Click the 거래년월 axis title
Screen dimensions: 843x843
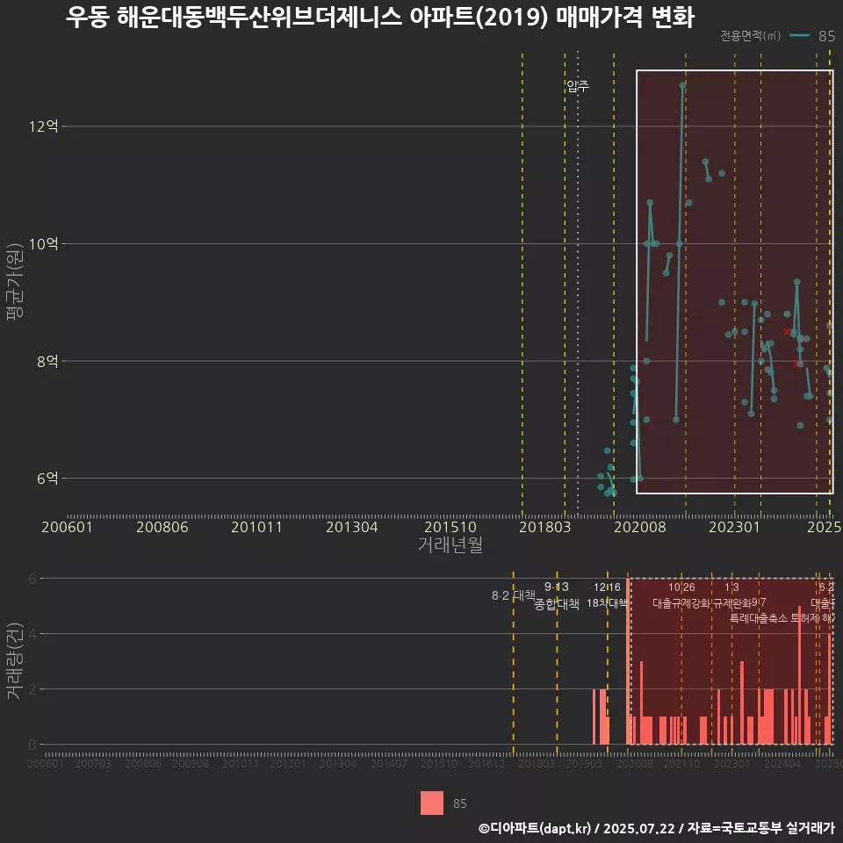coord(450,544)
